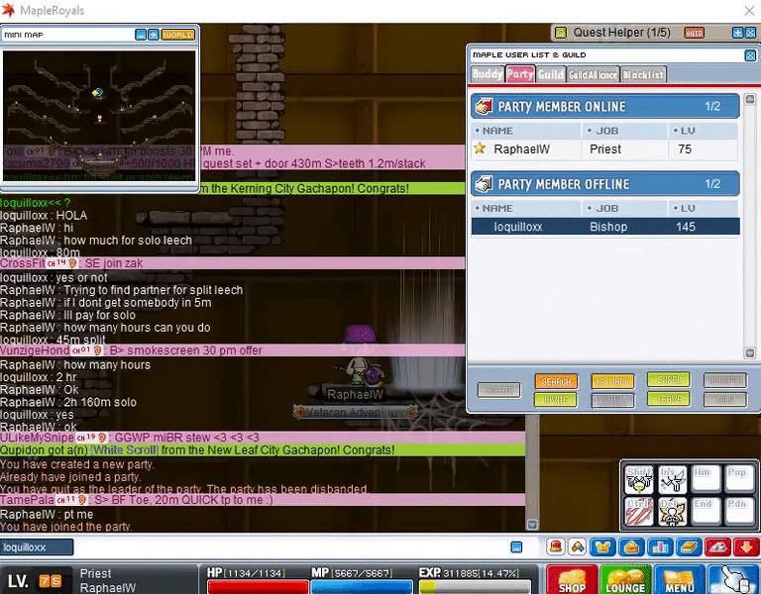Click the red Key Settings keyboard icon
This screenshot has height=594, width=761.
[x=717, y=547]
